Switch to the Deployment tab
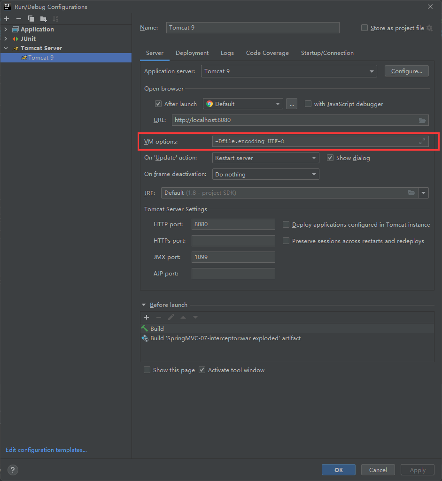This screenshot has width=442, height=481. [192, 53]
